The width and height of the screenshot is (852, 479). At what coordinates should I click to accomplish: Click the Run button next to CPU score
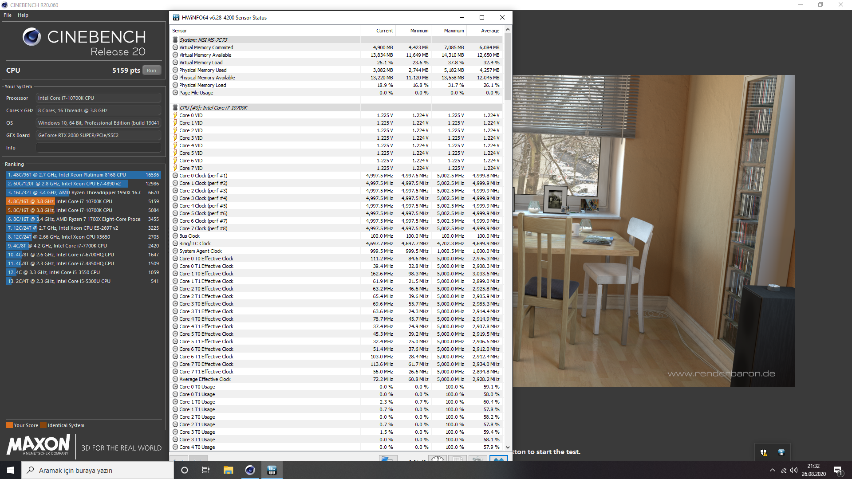152,71
